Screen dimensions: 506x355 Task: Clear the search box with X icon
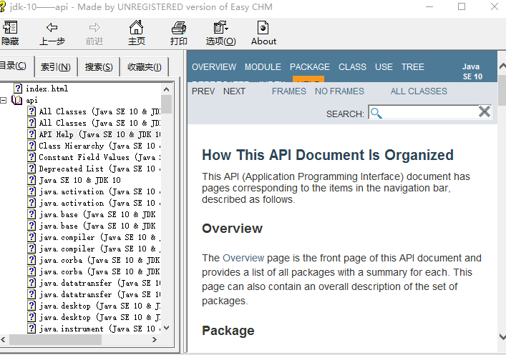coord(485,111)
